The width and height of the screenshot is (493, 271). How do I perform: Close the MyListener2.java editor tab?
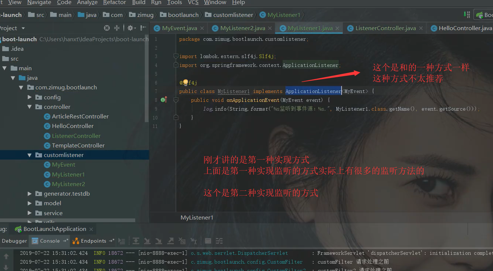click(270, 28)
